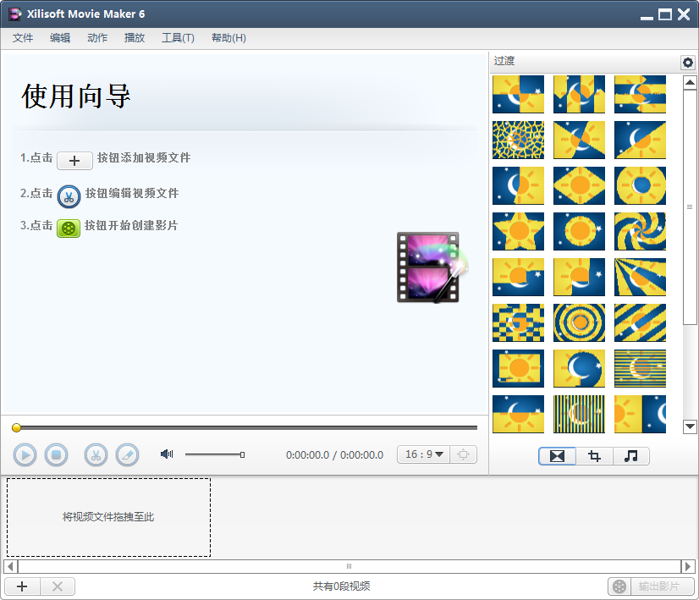This screenshot has height=600, width=699.
Task: Open the 帮助(H) menu
Action: [x=228, y=38]
